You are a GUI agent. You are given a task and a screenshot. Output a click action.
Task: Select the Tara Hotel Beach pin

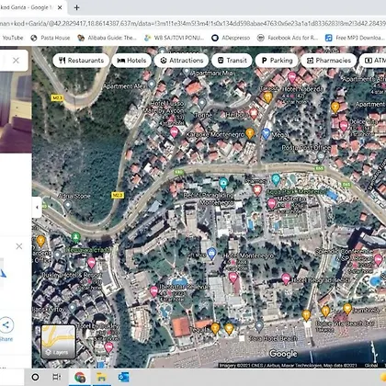point(259,326)
